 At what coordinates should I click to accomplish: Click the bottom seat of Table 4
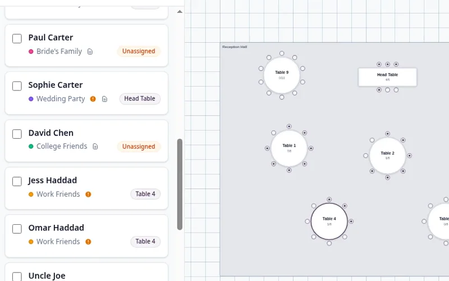click(329, 243)
